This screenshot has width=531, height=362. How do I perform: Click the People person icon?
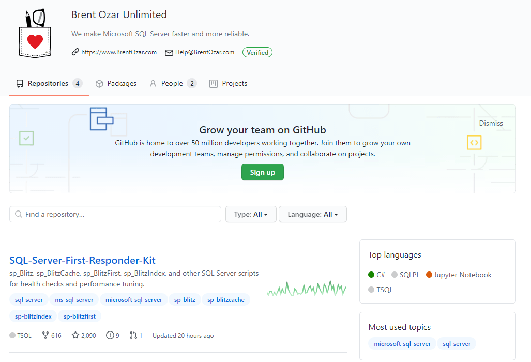[153, 84]
